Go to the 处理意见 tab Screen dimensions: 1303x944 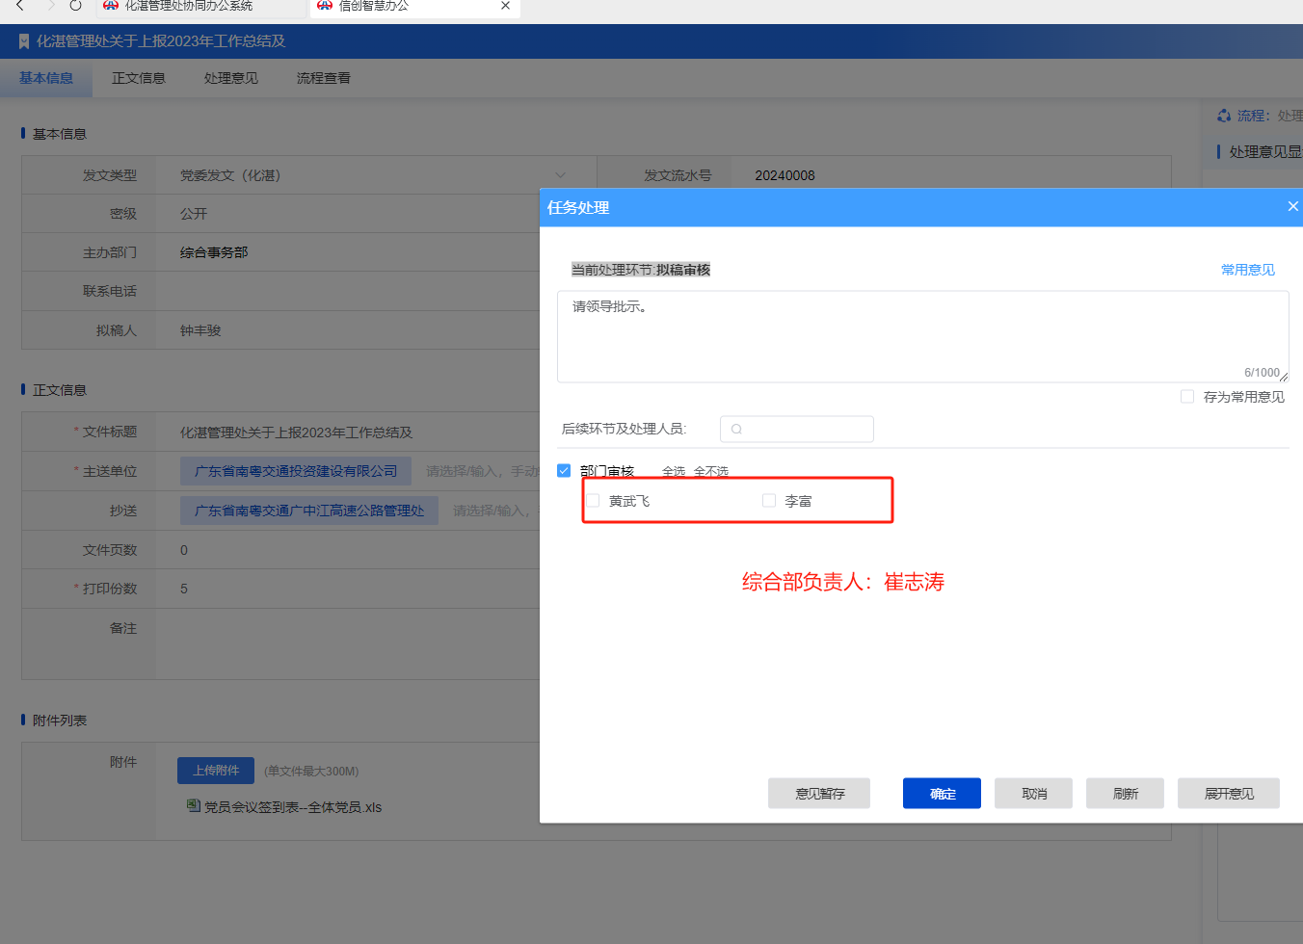(231, 78)
